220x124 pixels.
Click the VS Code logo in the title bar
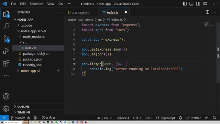click(x=4, y=4)
